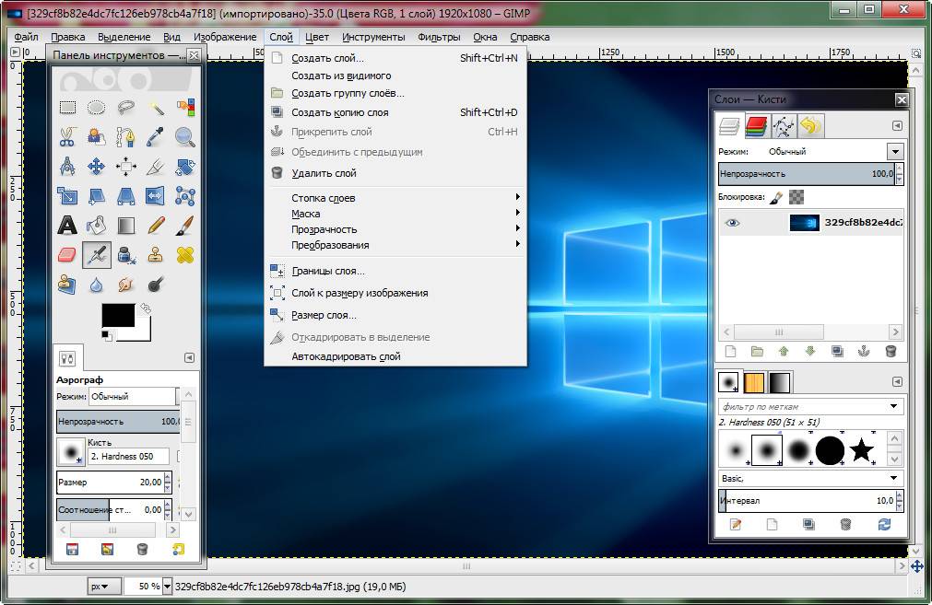Select the Rectangle Select tool
932x605 pixels.
67,108
